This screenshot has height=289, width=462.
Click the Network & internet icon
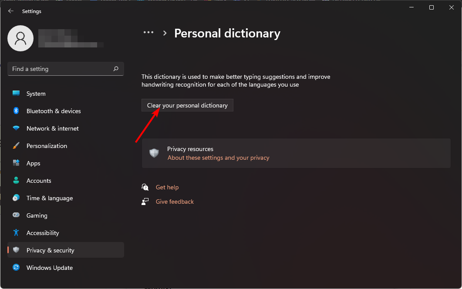[16, 128]
